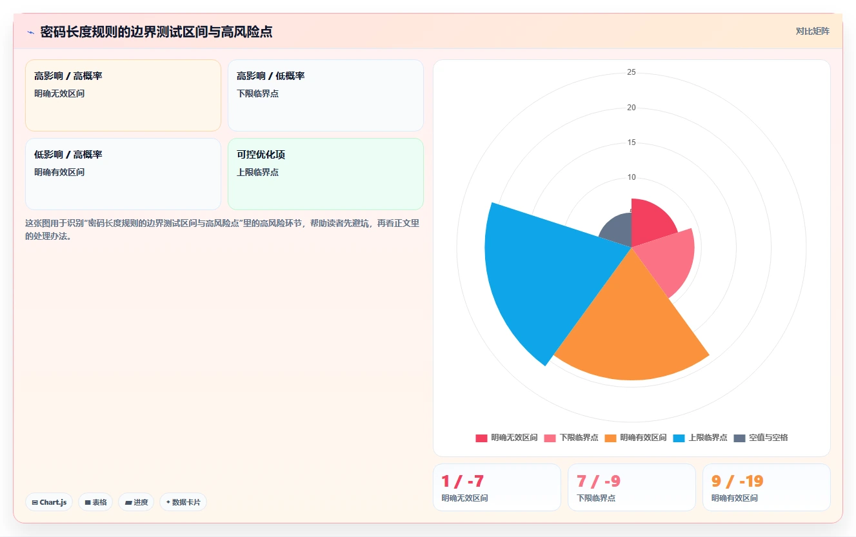Click 上限临界点 text in the green card
The height and width of the screenshot is (537, 856).
[x=257, y=172]
